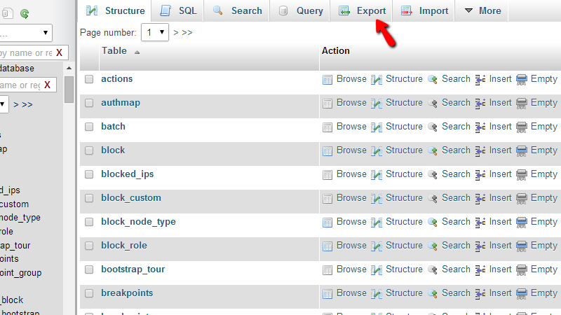Screen dimensions: 561x315
Task: Click Browse icon in block row
Action: click(327, 150)
